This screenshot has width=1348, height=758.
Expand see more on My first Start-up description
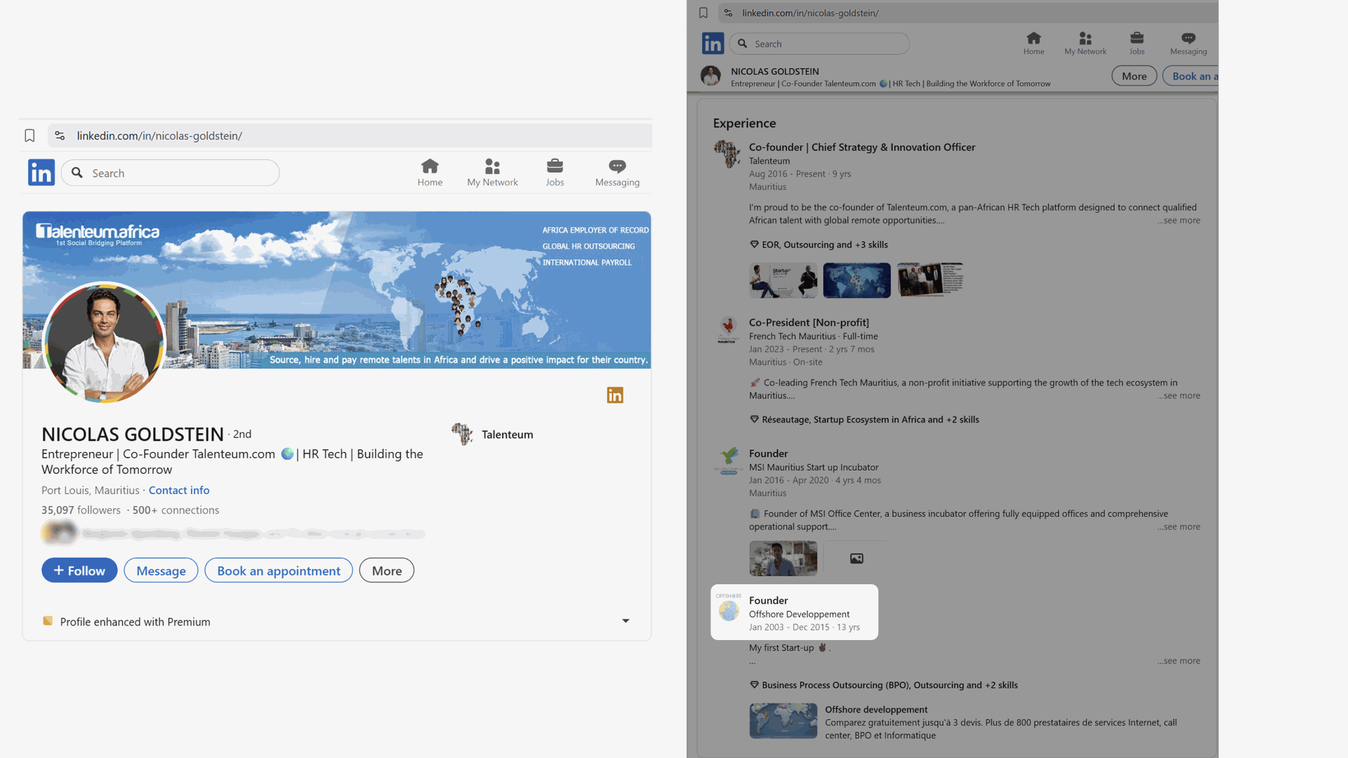(1179, 661)
